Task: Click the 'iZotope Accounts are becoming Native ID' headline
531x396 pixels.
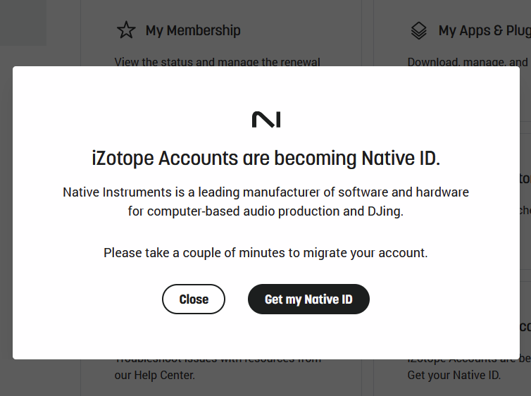Action: pos(265,159)
